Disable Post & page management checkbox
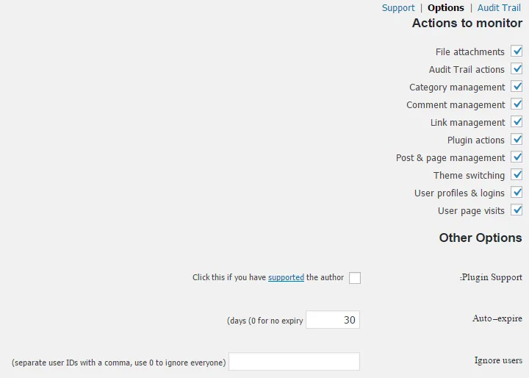The image size is (529, 378). coord(517,157)
